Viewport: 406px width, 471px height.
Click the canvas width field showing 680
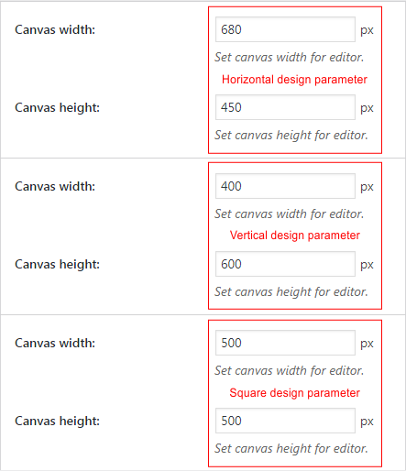pyautogui.click(x=285, y=29)
